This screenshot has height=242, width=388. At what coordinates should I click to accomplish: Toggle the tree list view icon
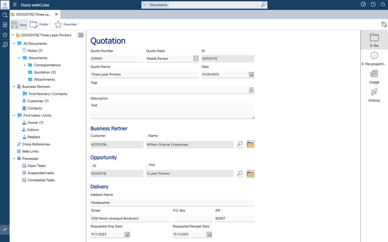[81, 35]
